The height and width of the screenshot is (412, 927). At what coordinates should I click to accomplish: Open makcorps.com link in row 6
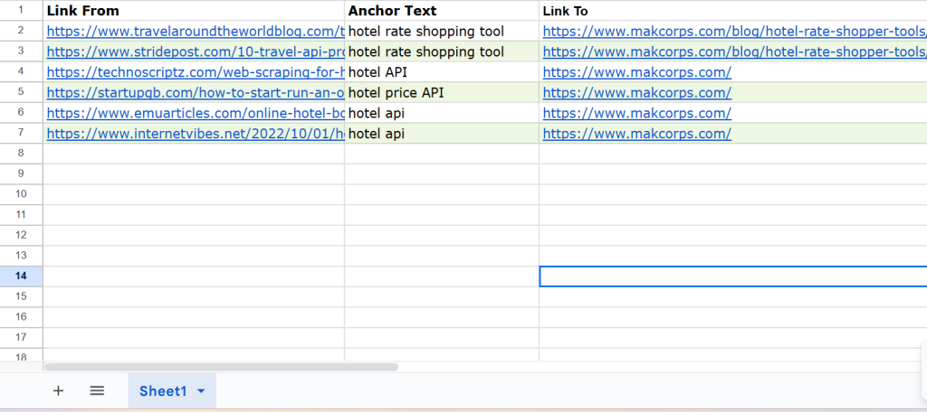[636, 113]
